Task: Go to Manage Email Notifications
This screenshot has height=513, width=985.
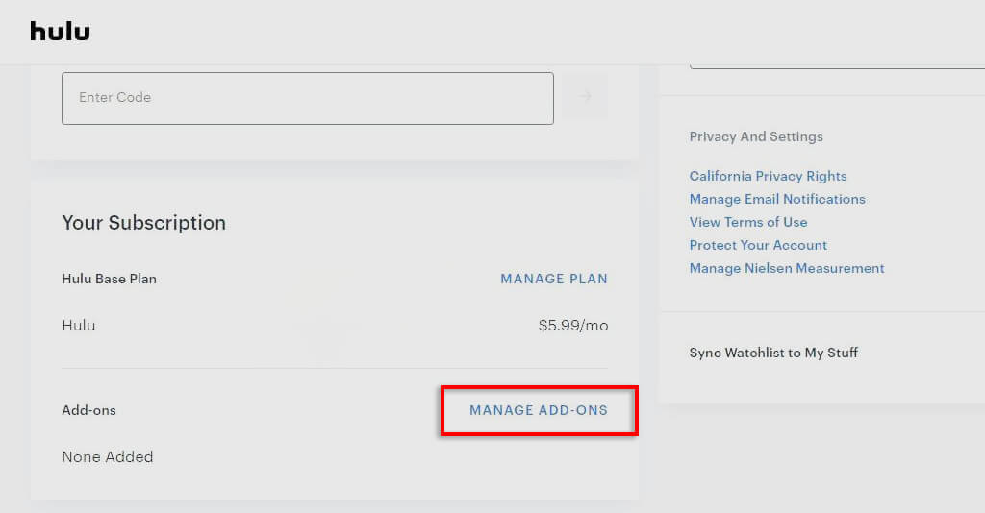Action: [x=777, y=199]
